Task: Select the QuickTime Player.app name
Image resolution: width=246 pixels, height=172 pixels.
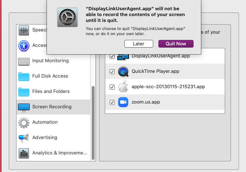Action: coord(155,71)
